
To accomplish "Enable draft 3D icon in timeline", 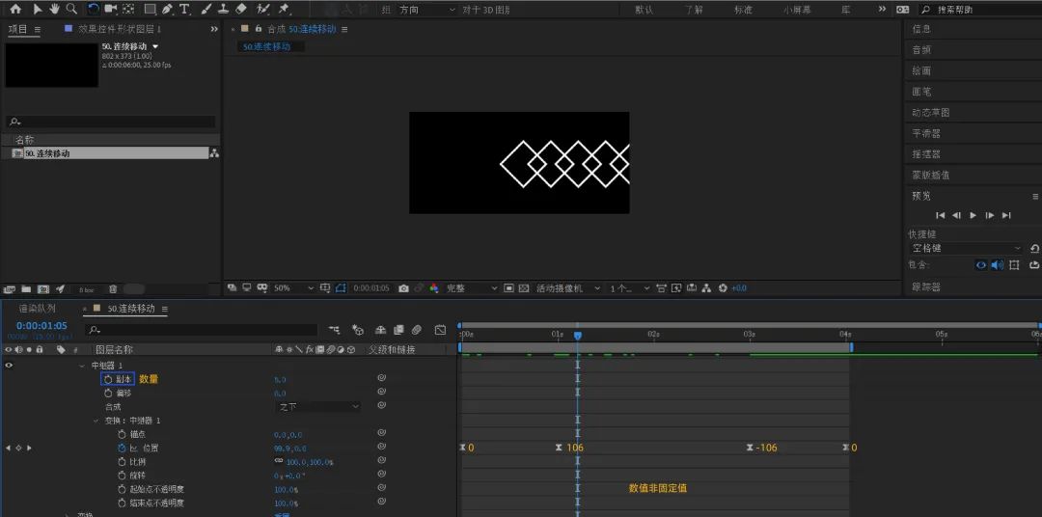I will pyautogui.click(x=358, y=330).
